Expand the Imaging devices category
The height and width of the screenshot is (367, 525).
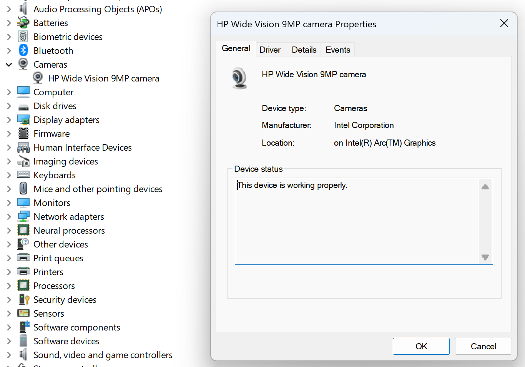pos(9,161)
